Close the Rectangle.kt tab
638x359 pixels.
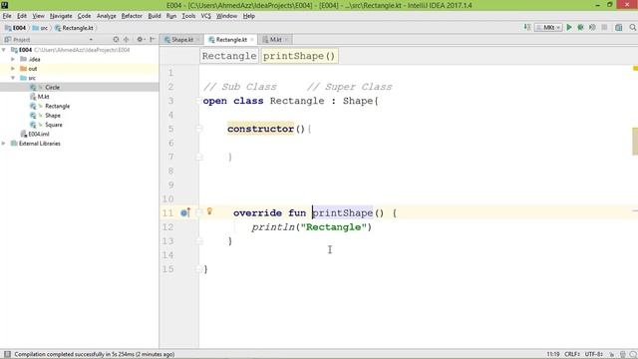pos(251,40)
